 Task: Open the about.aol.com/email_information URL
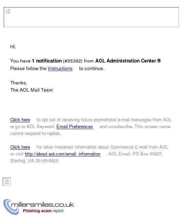click(x=63, y=154)
